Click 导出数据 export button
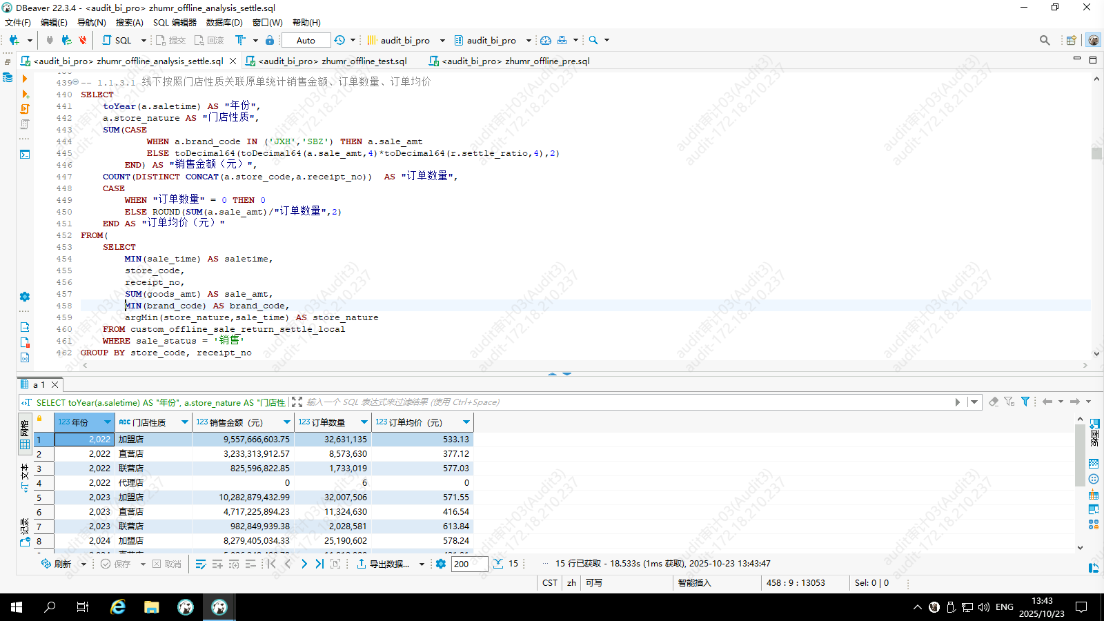The width and height of the screenshot is (1104, 621). point(383,564)
